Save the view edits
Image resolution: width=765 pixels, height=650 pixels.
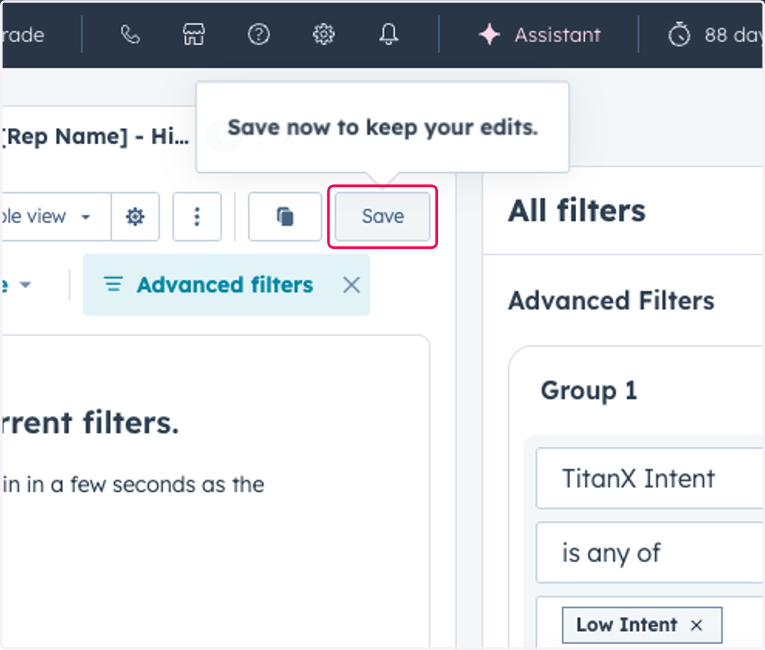382,217
